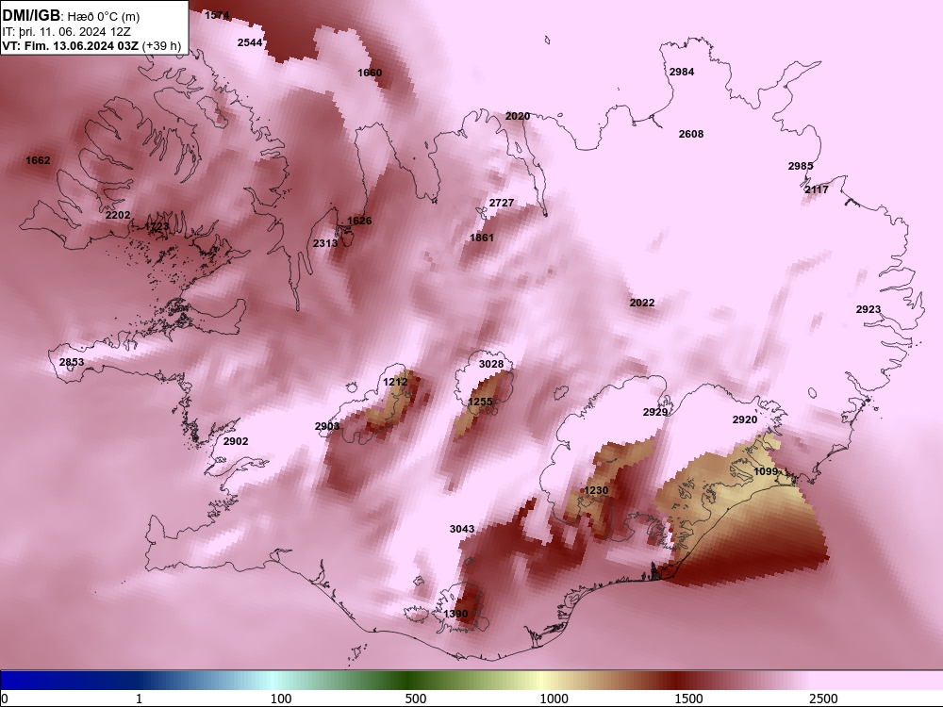This screenshot has width=943, height=707.
Task: Click the map value 2117
Action: (817, 189)
